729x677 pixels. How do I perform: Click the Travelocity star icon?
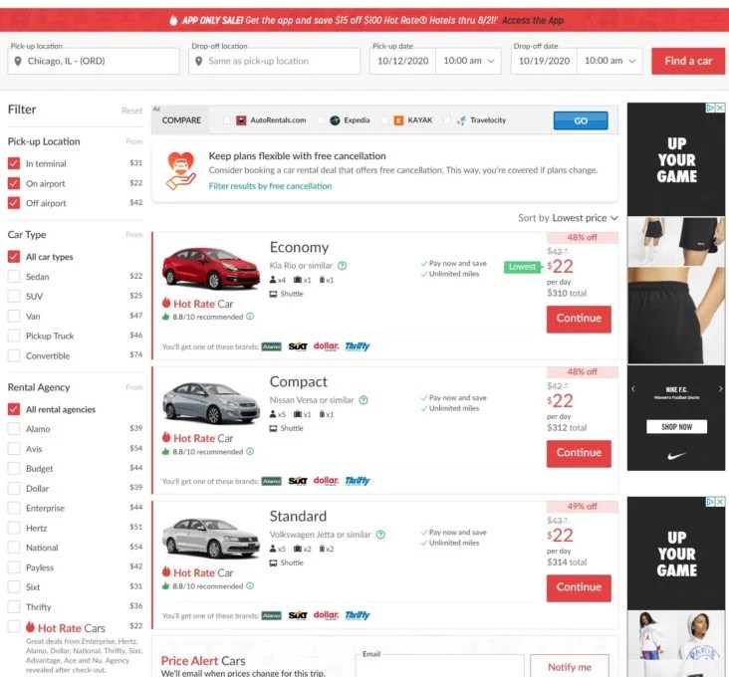pos(461,120)
